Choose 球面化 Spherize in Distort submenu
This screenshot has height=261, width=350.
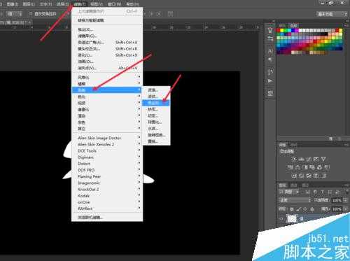tap(156, 122)
